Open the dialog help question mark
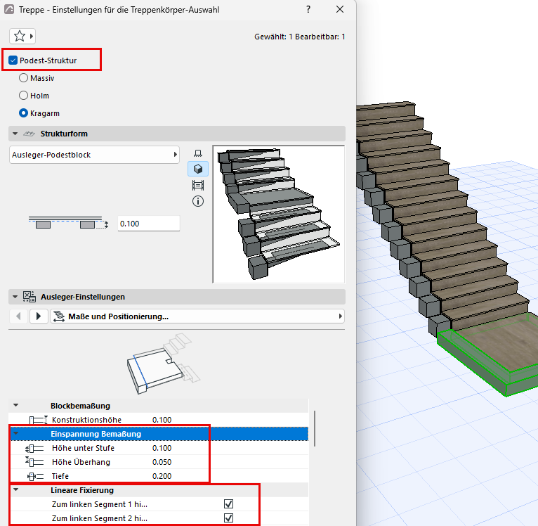This screenshot has width=538, height=526. pos(308,9)
